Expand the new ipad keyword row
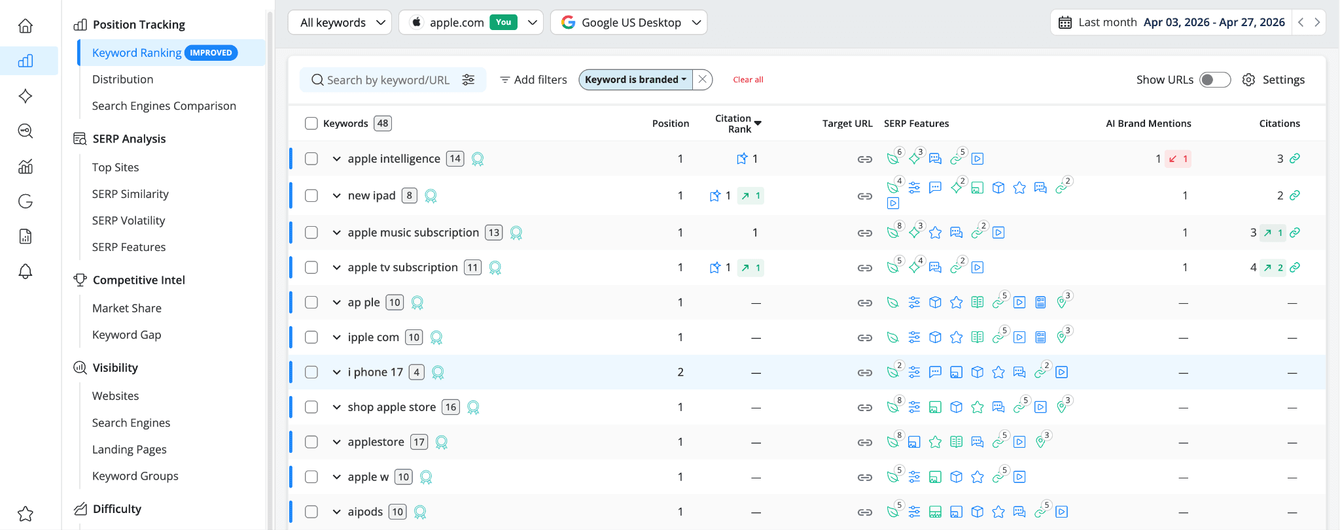Screen dimensions: 1340x530 pyautogui.click(x=336, y=196)
